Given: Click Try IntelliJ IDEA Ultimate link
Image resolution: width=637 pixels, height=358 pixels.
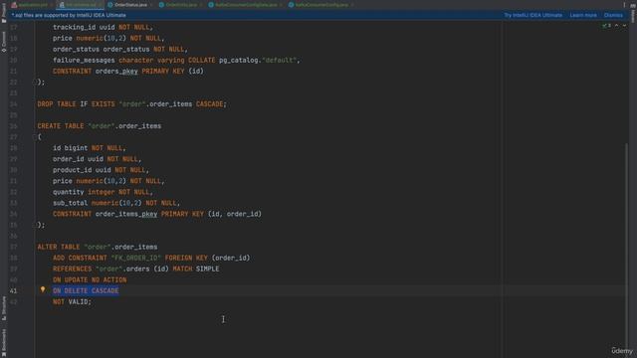Looking at the screenshot, I should coord(533,15).
